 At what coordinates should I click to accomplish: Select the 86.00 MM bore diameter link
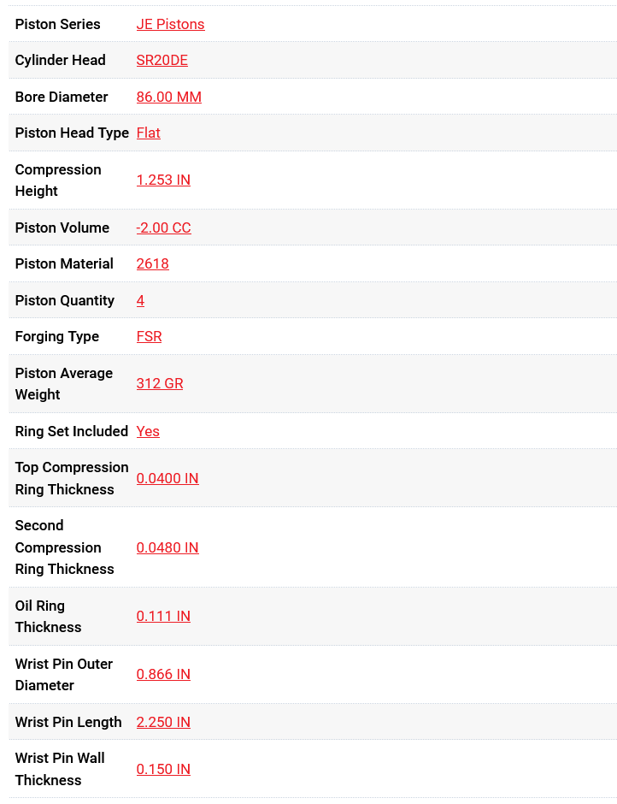coord(168,97)
